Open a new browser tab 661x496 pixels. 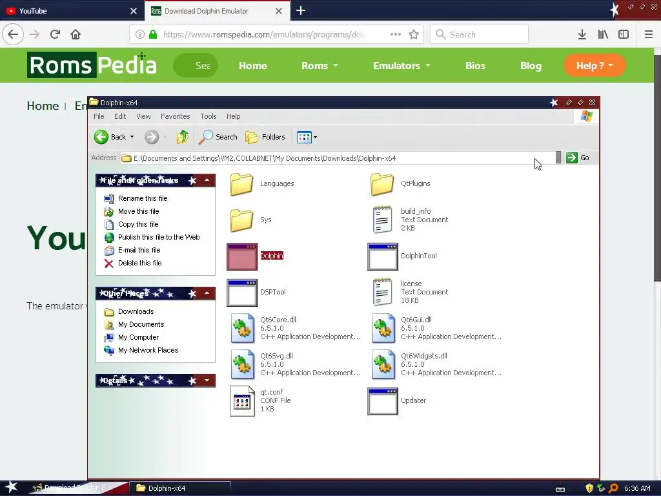[301, 10]
